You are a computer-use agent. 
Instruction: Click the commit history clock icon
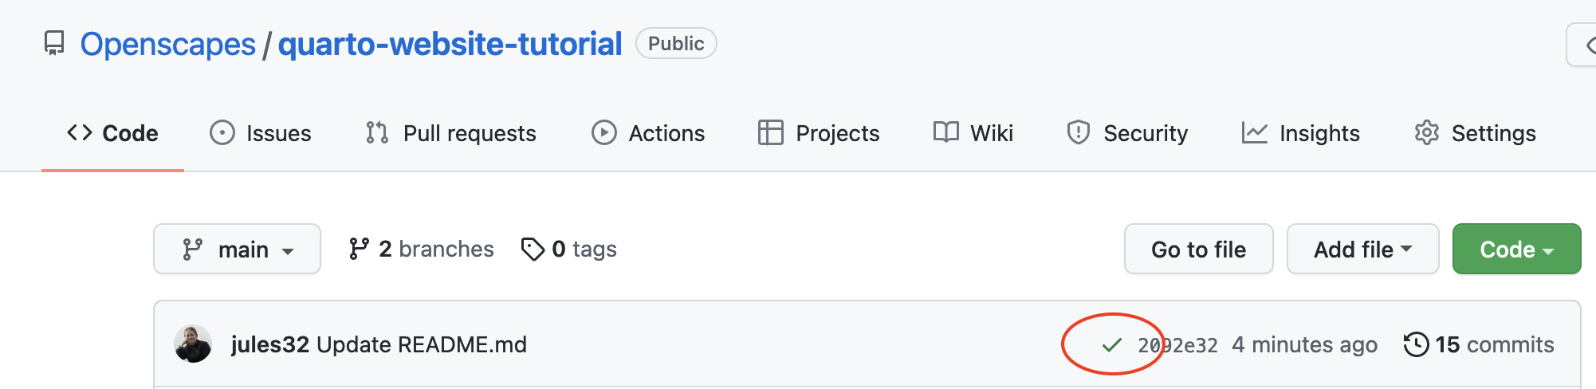tap(1416, 344)
